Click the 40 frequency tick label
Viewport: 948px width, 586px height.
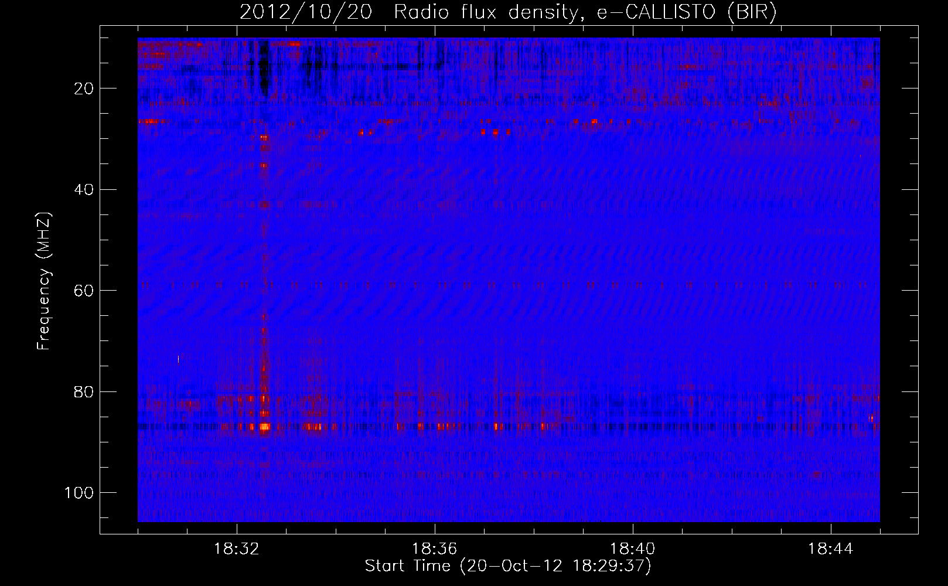[84, 190]
